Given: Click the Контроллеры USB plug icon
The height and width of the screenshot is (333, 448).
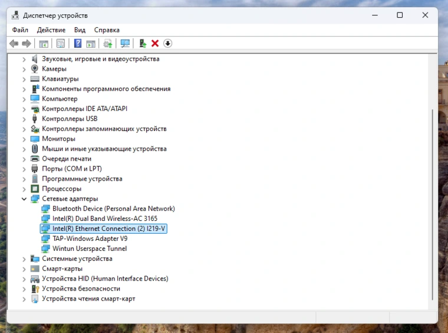Looking at the screenshot, I should pos(35,119).
